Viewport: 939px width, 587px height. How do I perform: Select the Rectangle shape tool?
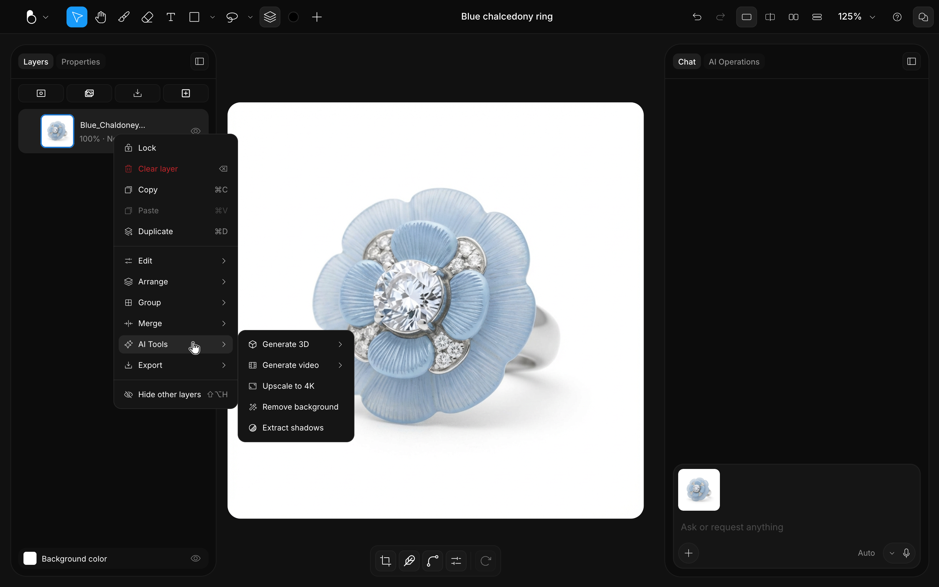[x=194, y=17]
